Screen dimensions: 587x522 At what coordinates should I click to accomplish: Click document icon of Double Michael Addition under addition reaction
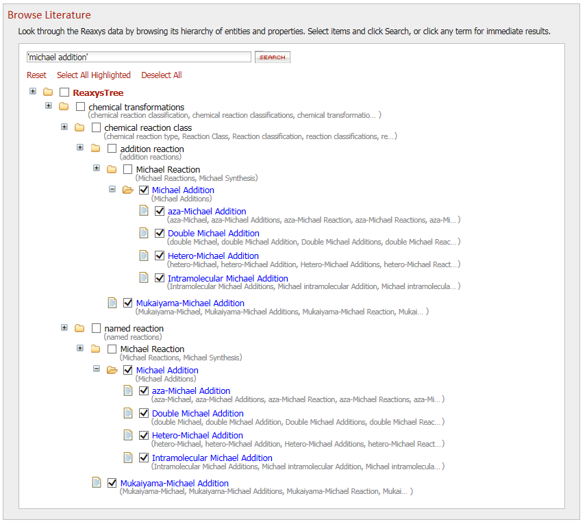click(144, 232)
